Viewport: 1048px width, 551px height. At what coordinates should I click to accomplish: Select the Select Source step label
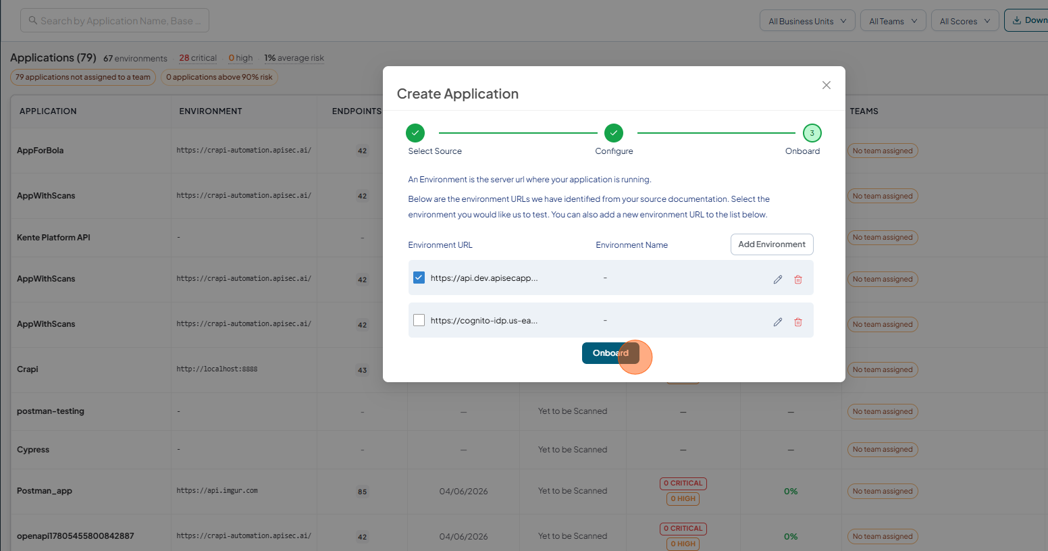(435, 151)
